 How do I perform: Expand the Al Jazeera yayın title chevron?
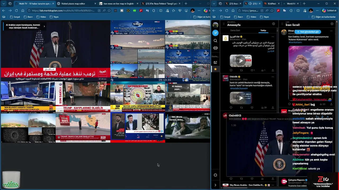click(188, 88)
